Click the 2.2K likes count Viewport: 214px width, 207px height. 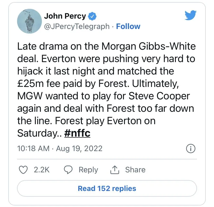[42, 170]
